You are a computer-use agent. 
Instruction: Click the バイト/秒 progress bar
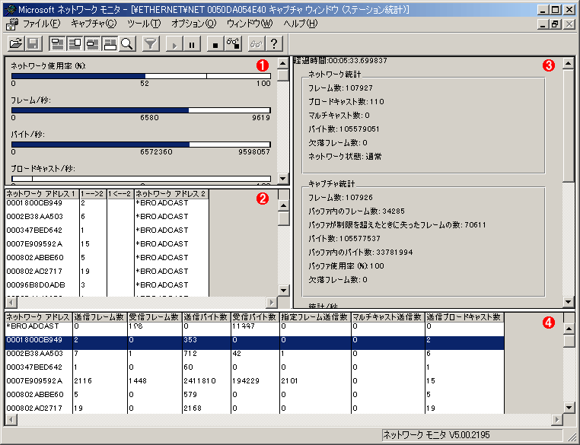[141, 144]
